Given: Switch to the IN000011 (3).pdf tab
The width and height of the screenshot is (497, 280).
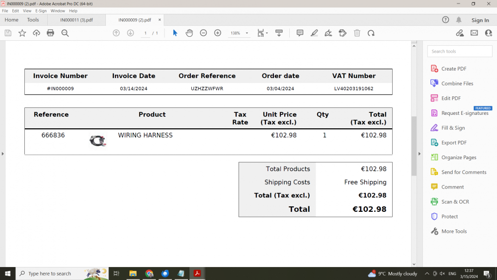Looking at the screenshot, I should point(77,20).
